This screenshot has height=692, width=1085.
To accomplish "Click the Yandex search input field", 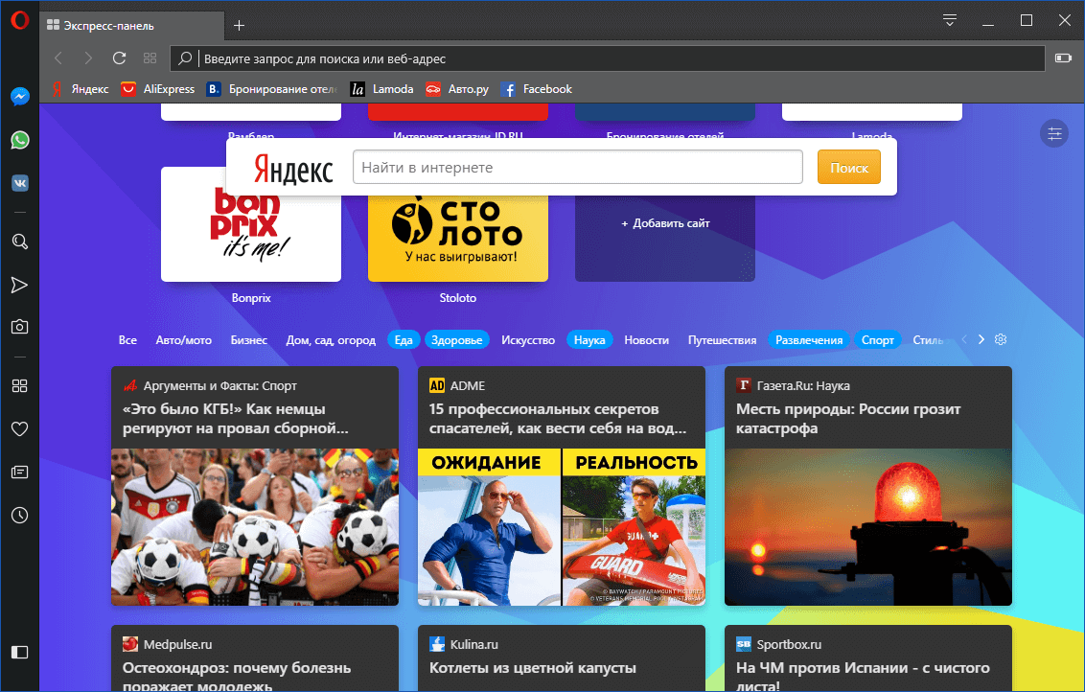I will [578, 168].
